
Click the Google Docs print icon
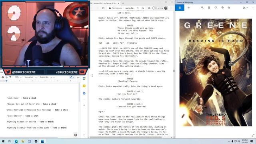[3, 77]
